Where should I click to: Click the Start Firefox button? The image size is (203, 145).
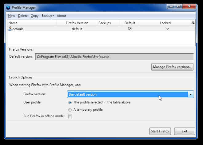pos(160,131)
